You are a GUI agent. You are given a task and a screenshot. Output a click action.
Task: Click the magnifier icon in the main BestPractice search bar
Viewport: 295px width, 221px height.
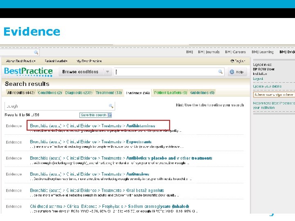pos(220,72)
